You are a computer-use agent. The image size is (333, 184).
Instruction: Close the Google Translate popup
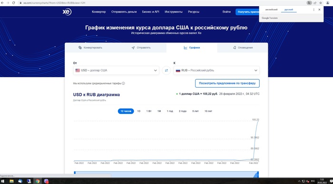pos(319,10)
